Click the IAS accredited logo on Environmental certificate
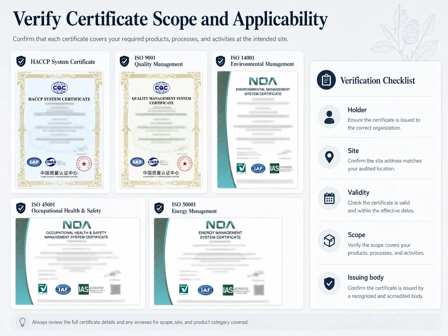Image resolution: width=448 pixels, height=336 pixels. pos(281,168)
